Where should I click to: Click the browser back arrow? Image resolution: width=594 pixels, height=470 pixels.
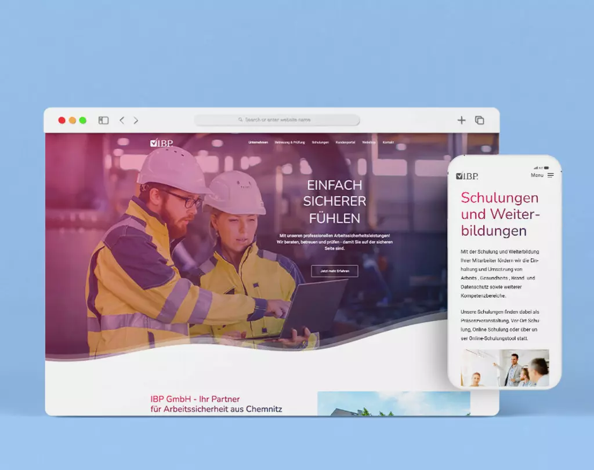[x=122, y=121]
